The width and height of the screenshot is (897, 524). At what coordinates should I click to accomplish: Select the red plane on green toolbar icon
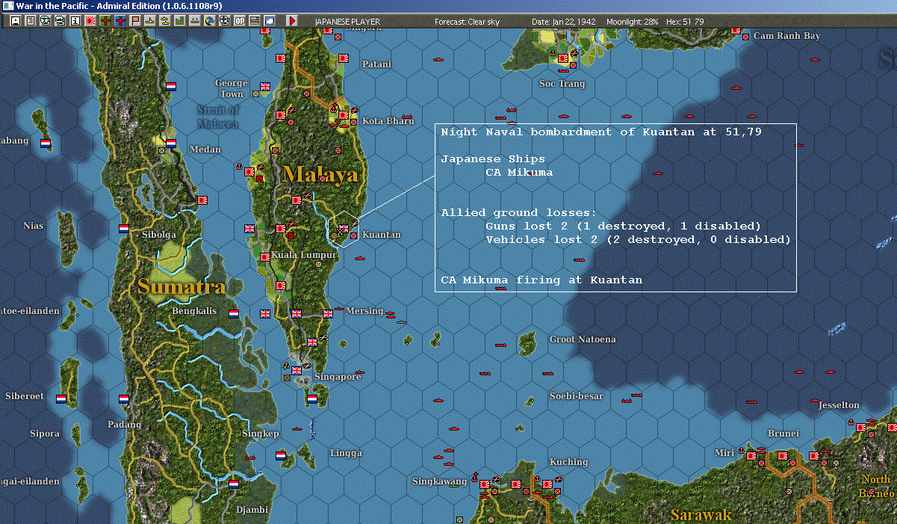point(105,21)
